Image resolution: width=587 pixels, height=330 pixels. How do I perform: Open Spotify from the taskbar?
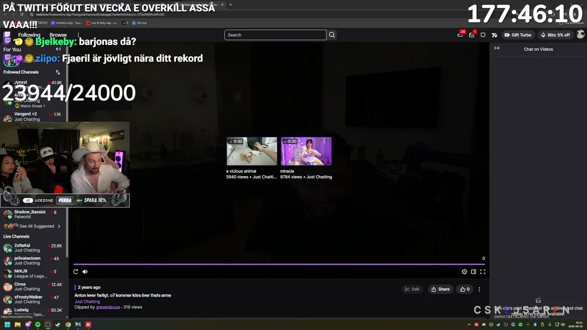38,324
